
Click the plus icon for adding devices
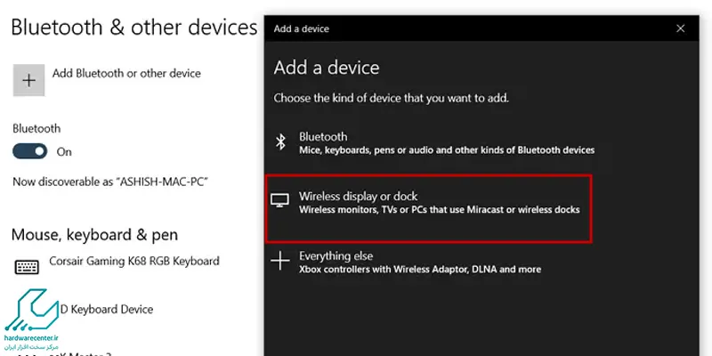point(29,80)
